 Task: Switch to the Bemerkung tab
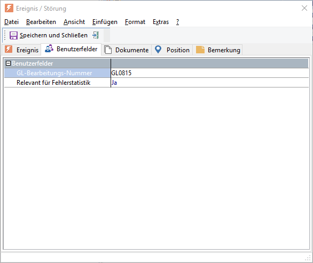click(218, 50)
